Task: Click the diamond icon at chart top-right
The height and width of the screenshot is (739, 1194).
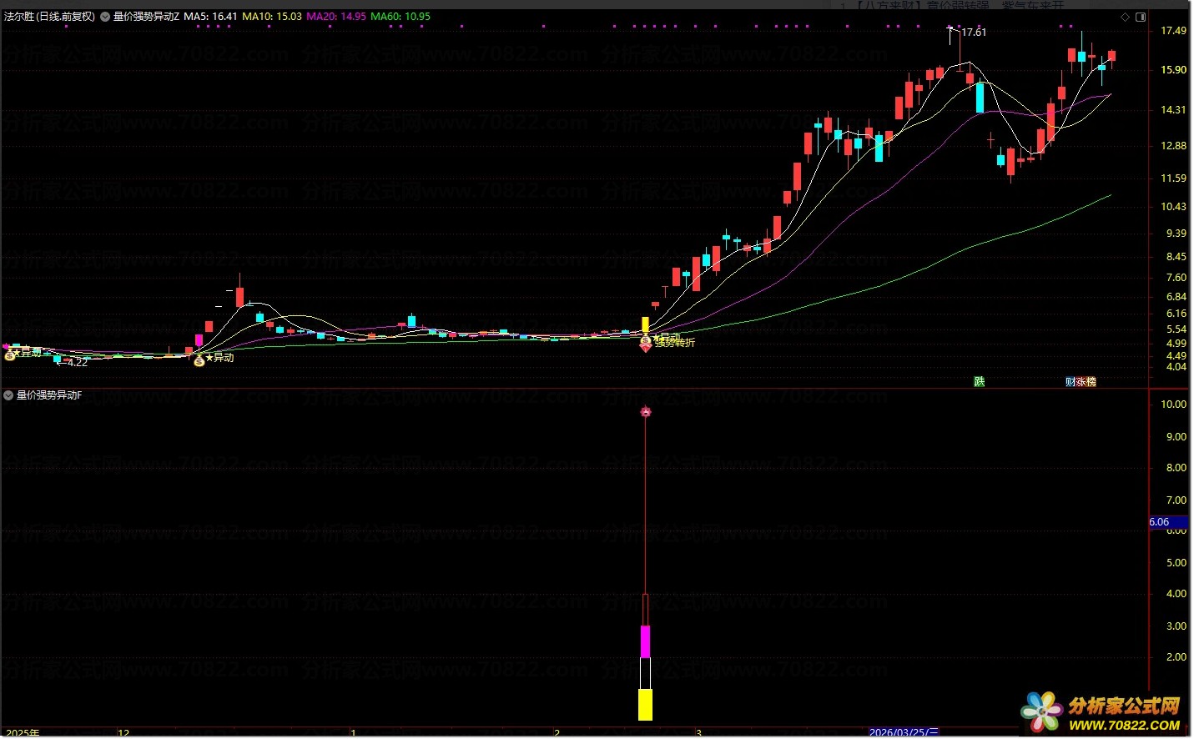Action: [x=1126, y=17]
